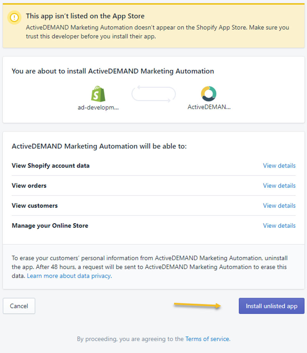Expand View details for Shopify account data
This screenshot has height=353, width=307.
(279, 166)
